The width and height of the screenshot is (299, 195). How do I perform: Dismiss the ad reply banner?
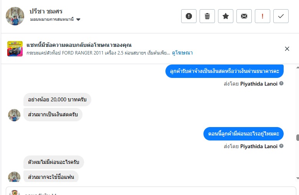(287, 49)
